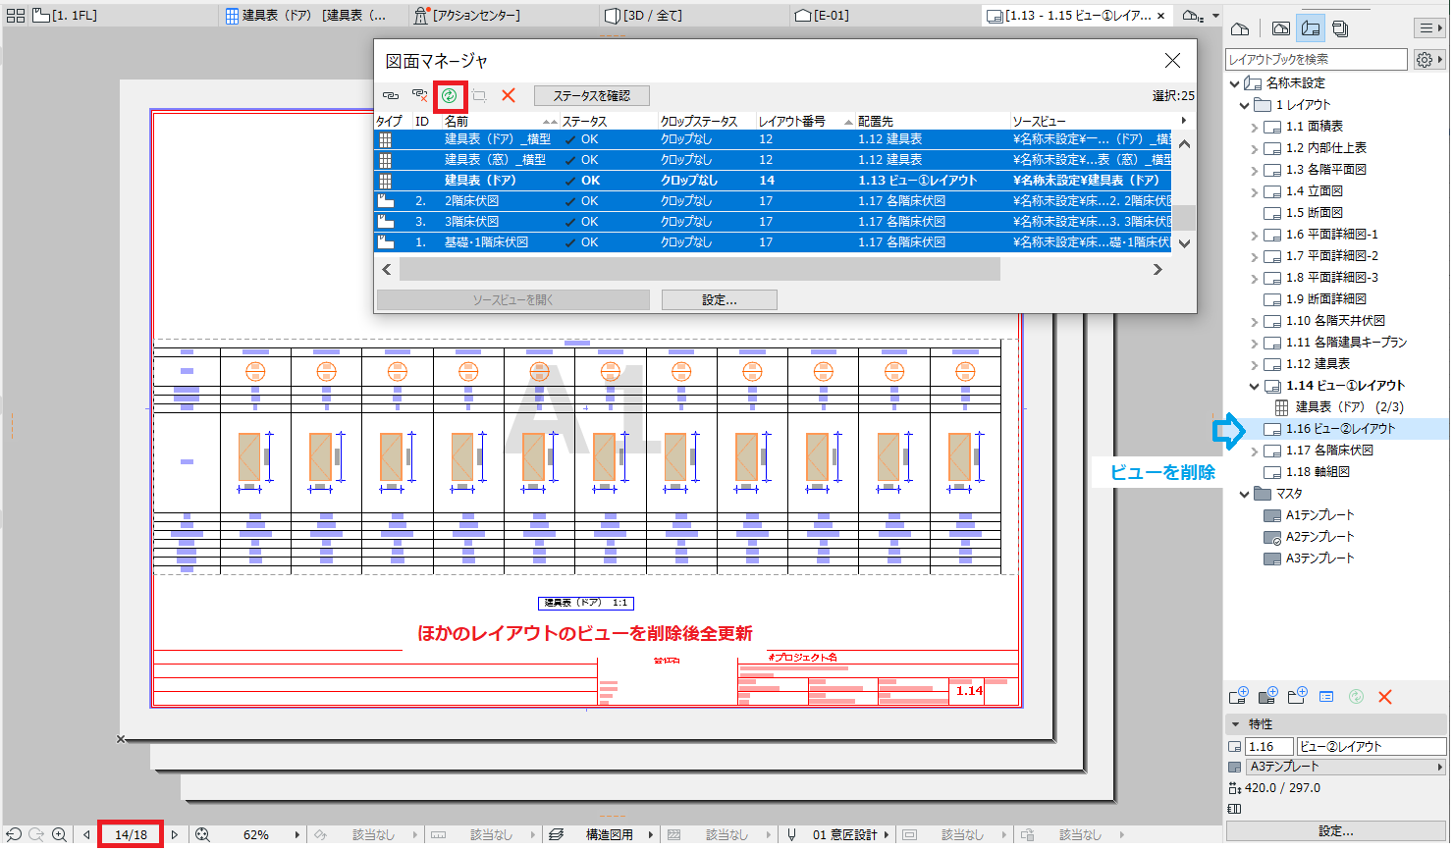Click the horizontal scroll-right arrow in 図面マネージャ

(1157, 269)
